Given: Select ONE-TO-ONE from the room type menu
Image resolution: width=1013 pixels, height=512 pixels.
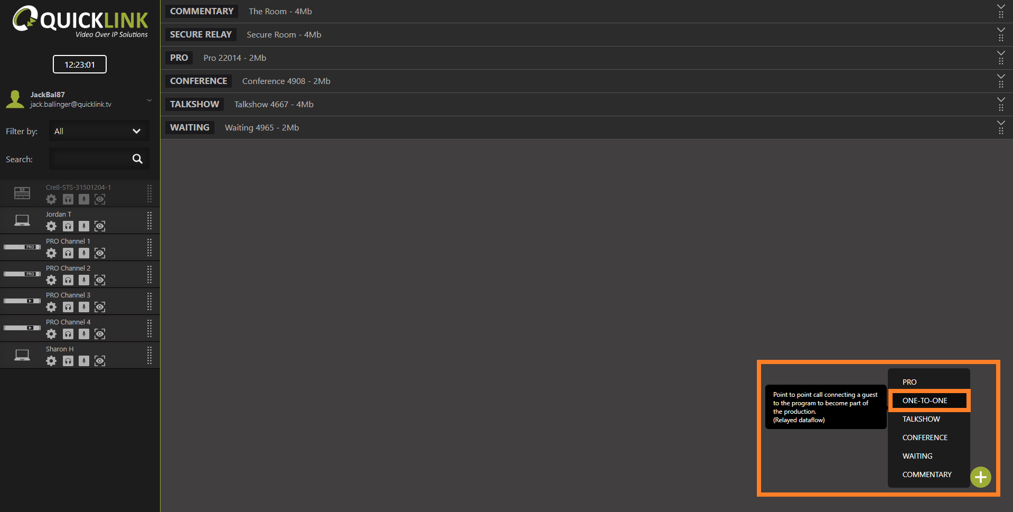Looking at the screenshot, I should pyautogui.click(x=925, y=401).
